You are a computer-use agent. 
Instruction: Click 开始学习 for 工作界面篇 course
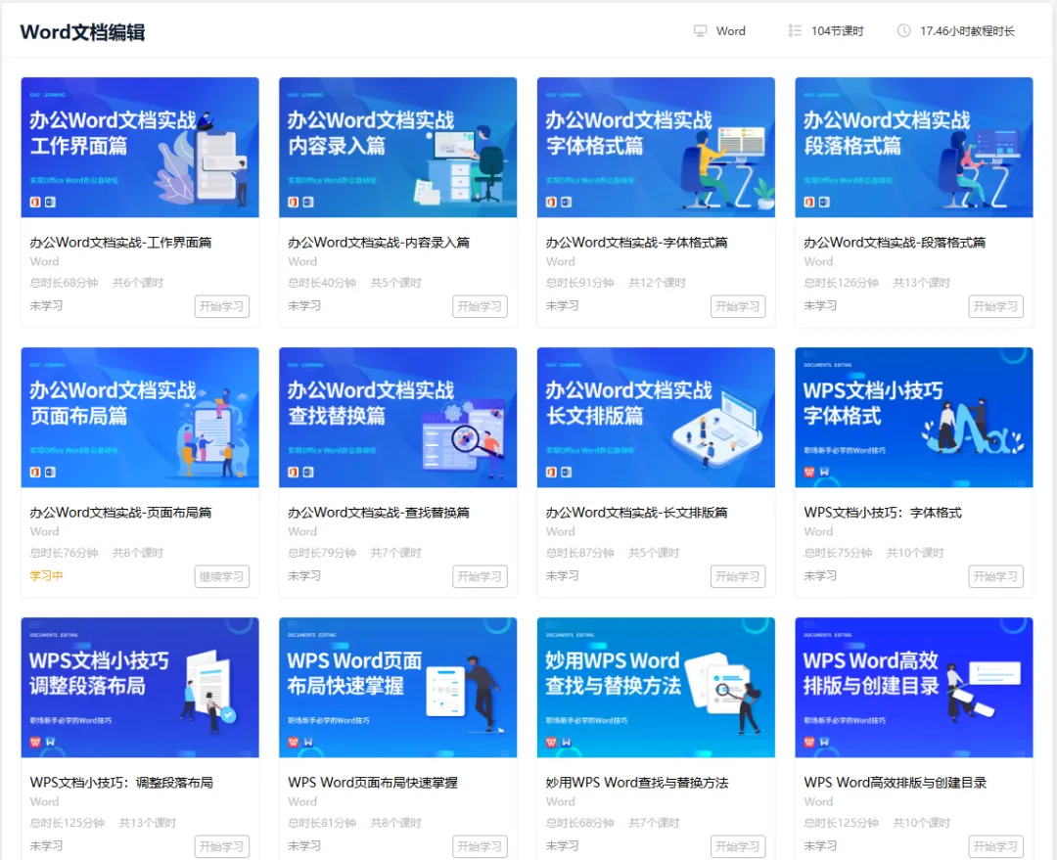coord(222,306)
